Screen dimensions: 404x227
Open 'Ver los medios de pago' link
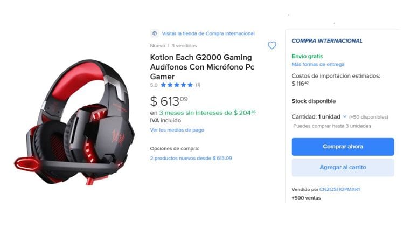click(x=177, y=130)
